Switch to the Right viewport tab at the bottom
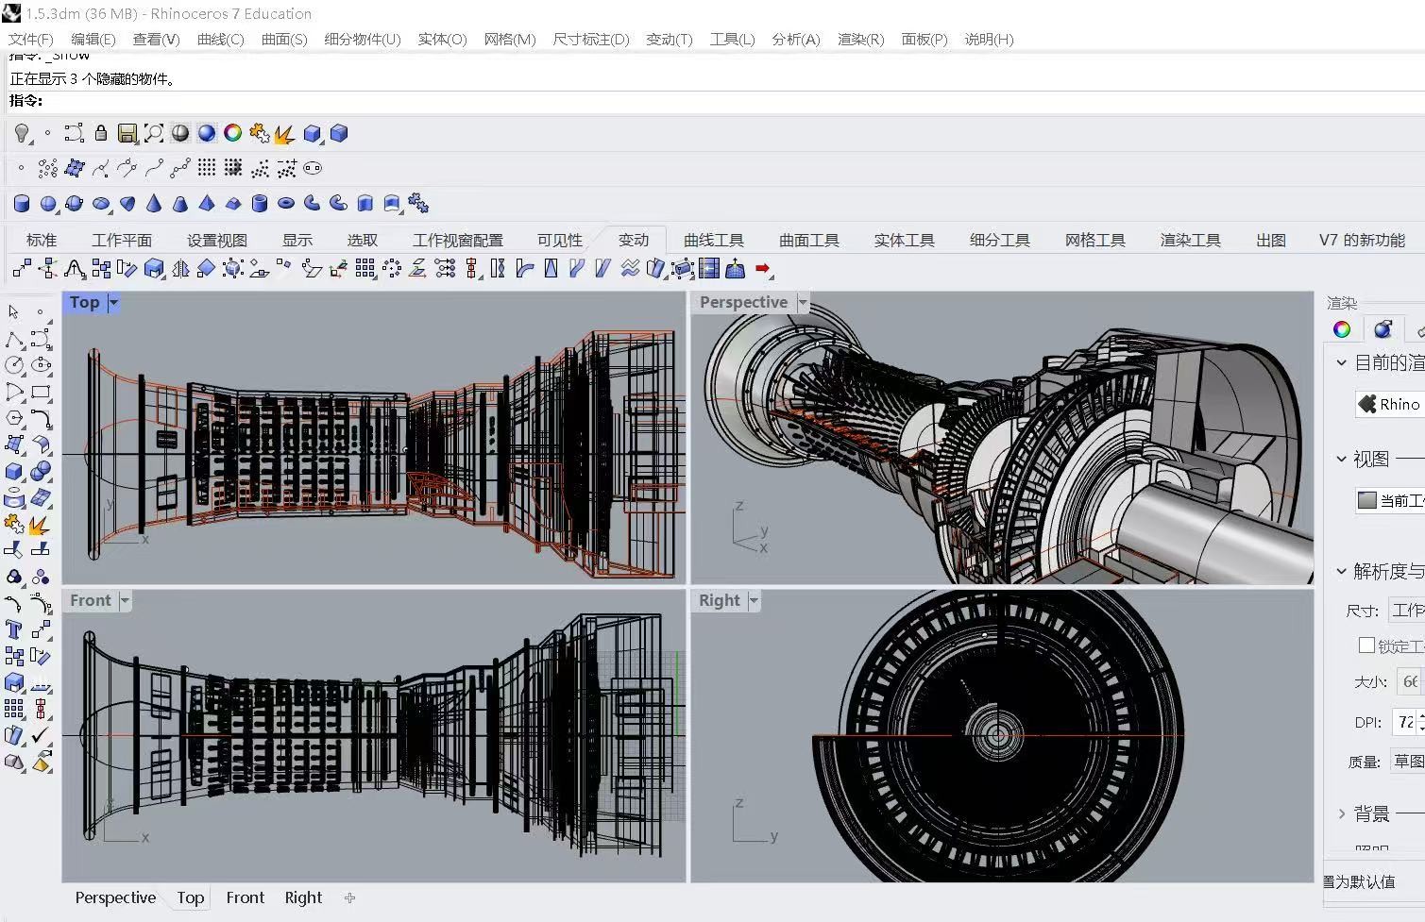The image size is (1425, 922). click(x=303, y=897)
